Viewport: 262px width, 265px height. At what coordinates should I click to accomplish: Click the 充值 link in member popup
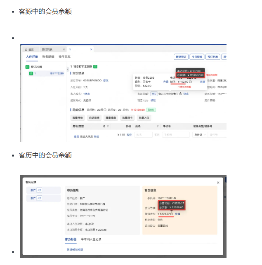coord(202,82)
